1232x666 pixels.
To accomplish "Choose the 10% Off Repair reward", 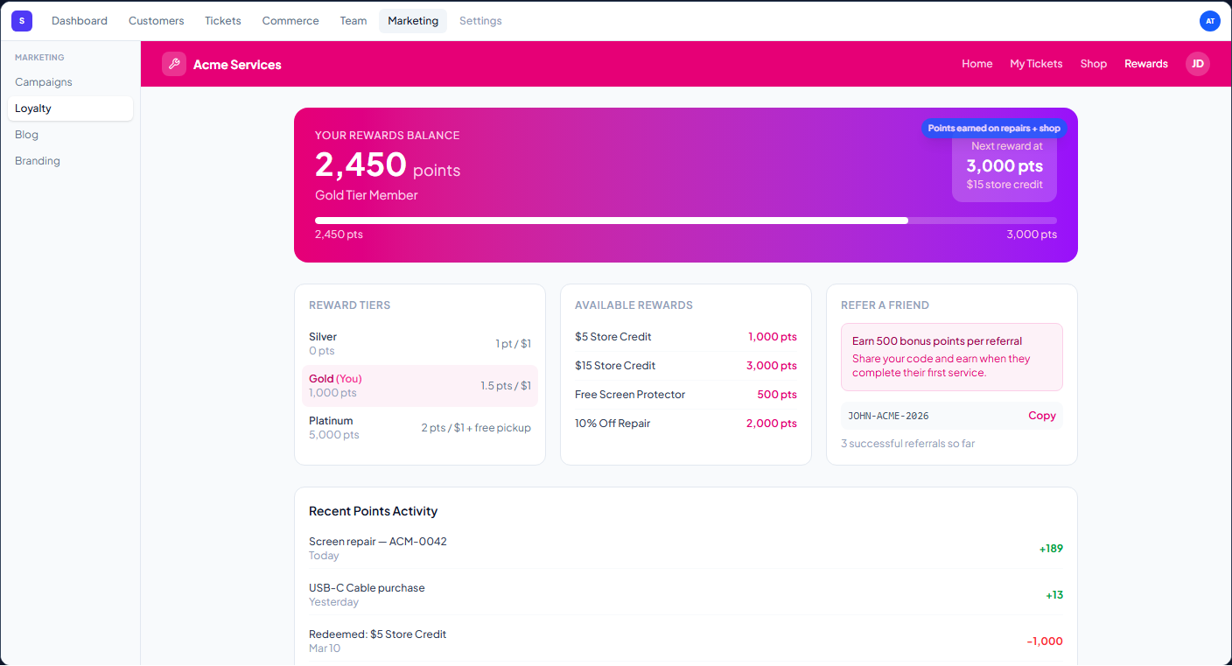I will pos(686,424).
